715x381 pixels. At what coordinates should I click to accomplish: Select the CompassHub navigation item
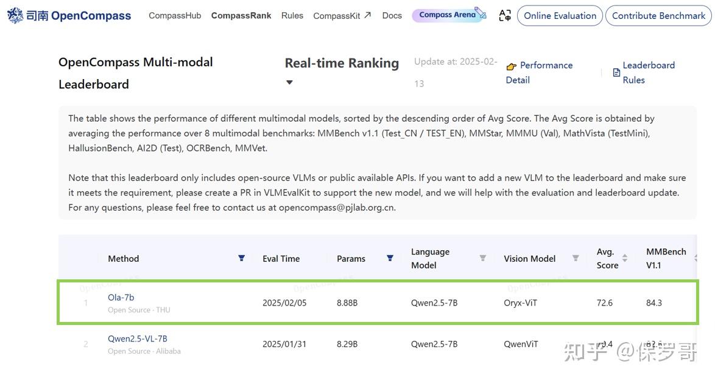click(x=175, y=15)
